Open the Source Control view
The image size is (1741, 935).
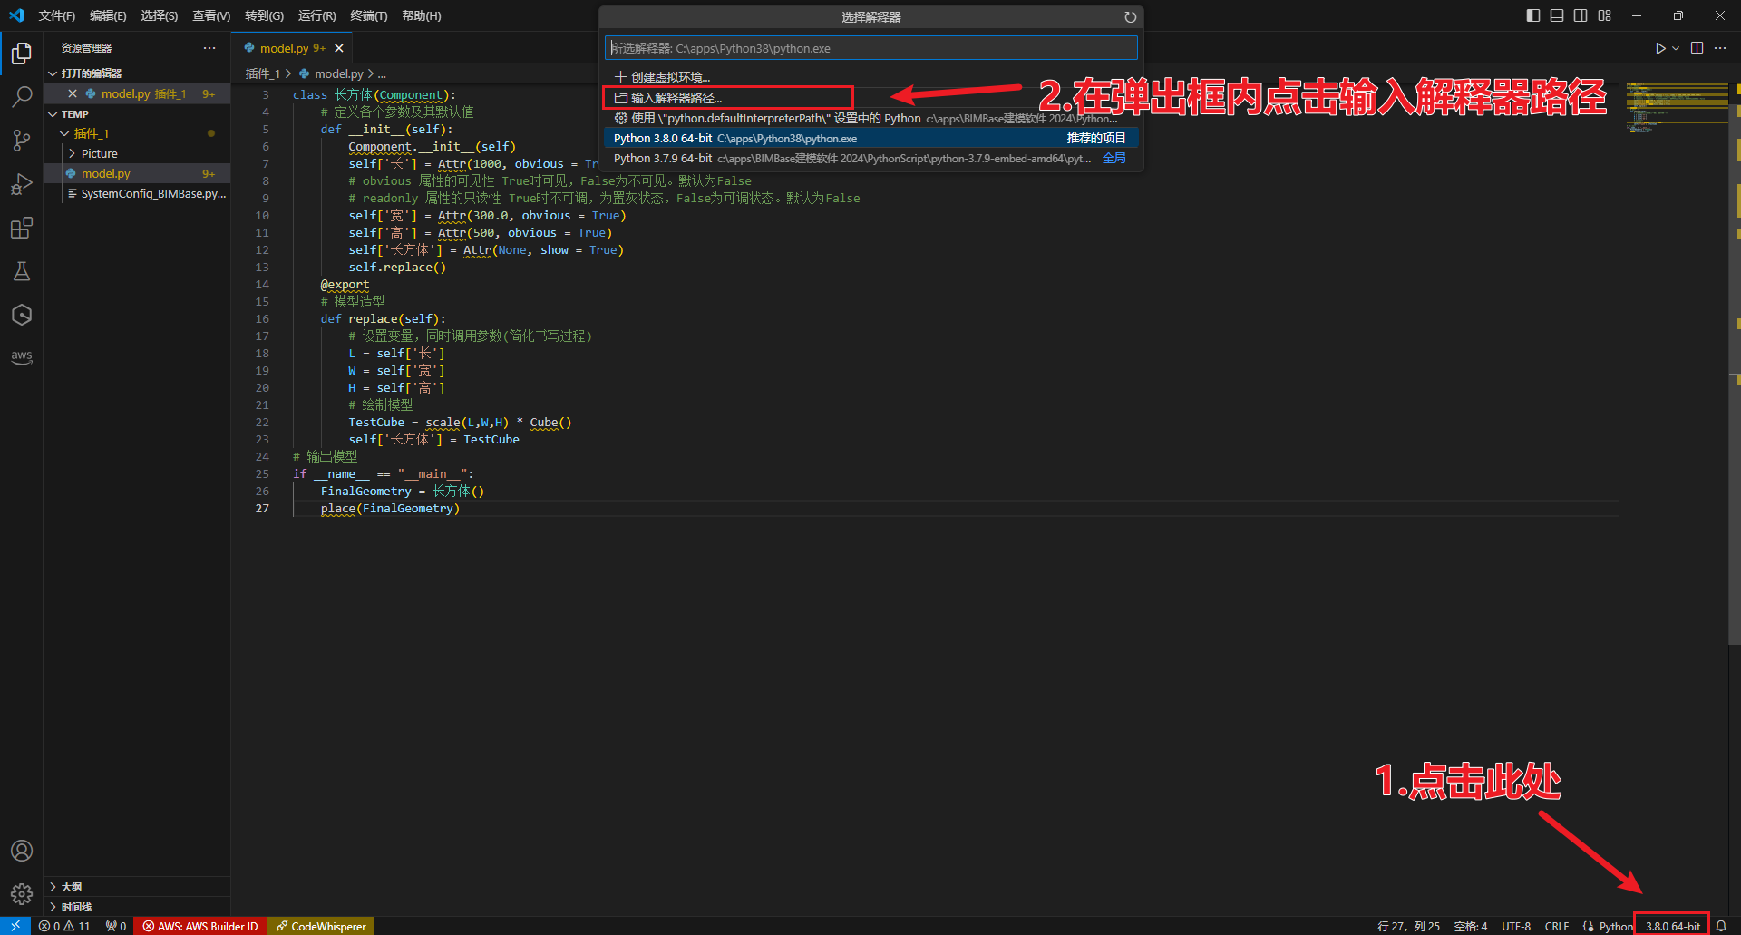point(22,140)
